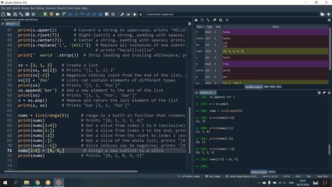This screenshot has width=332, height=187.
Task: Refresh the Variable explorer
Action: 227,20
